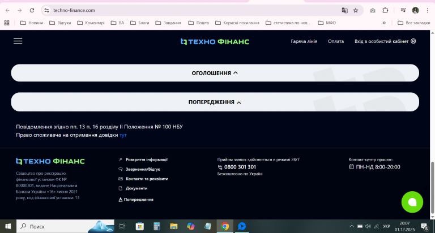Open Task View on the taskbar
This screenshot has width=435, height=233.
(122, 226)
